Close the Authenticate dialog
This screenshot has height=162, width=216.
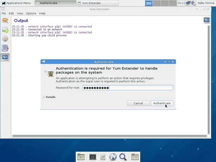tap(173, 62)
